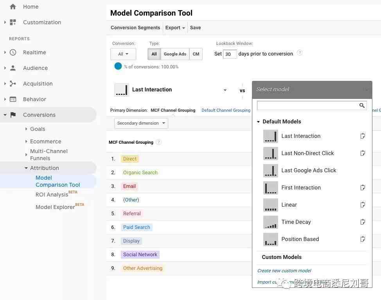Click the Linear model bar icon
The width and height of the screenshot is (381, 300).
point(270,205)
